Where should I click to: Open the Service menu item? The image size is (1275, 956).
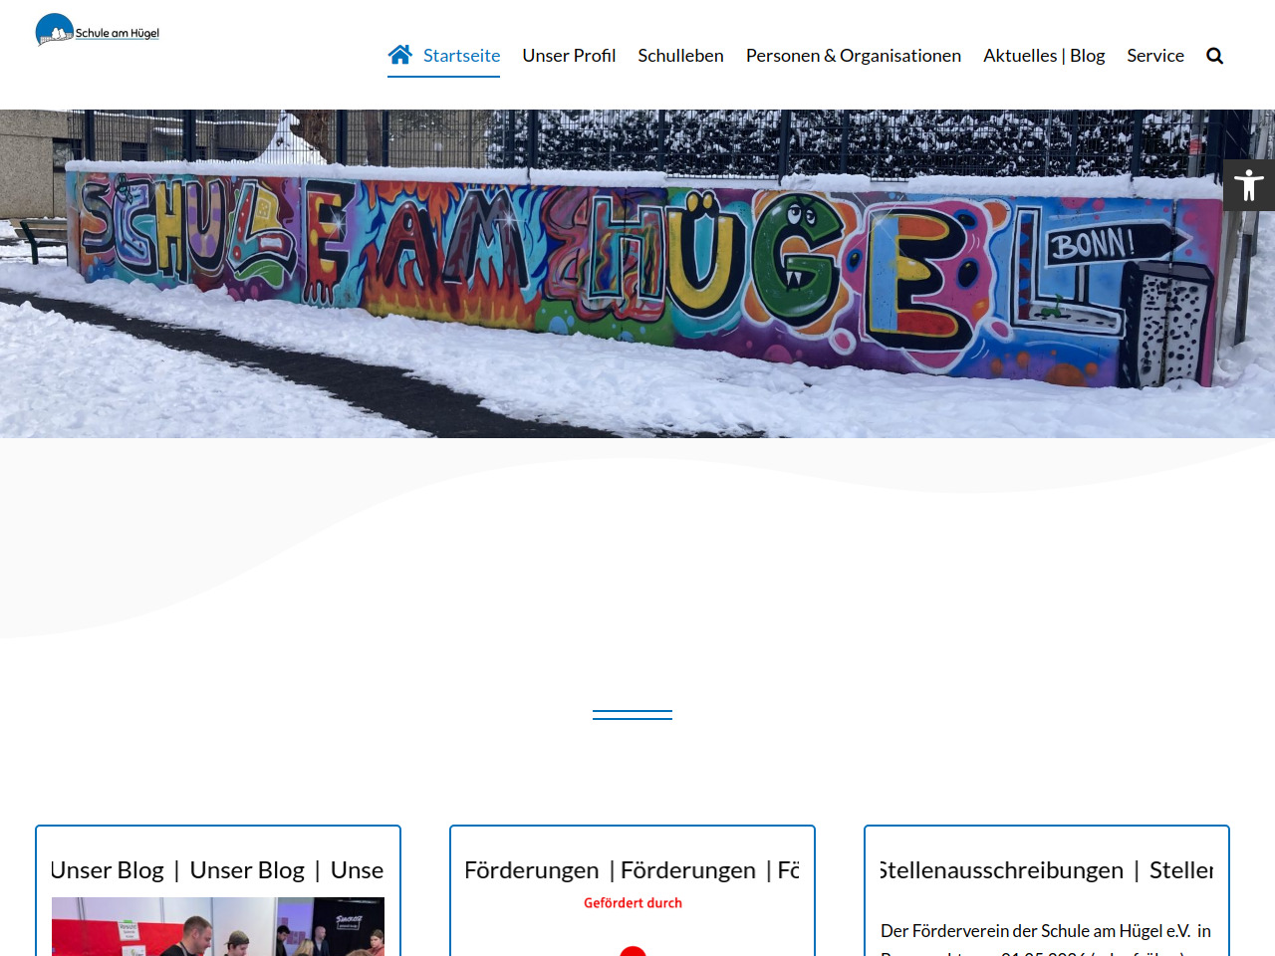pyautogui.click(x=1155, y=56)
